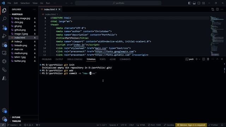Maximize the panel with the chevron up

(218, 59)
